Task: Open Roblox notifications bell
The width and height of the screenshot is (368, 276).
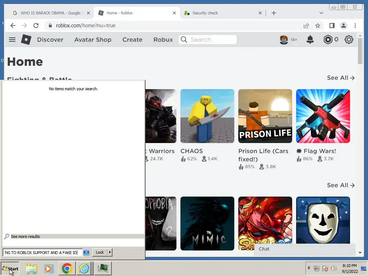Action: pyautogui.click(x=310, y=40)
